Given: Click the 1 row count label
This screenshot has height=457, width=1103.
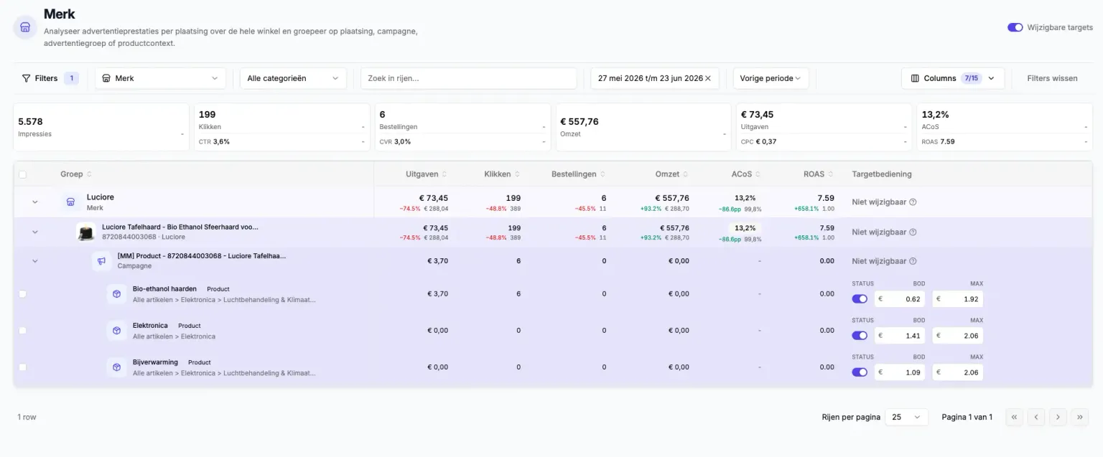Looking at the screenshot, I should pos(27,417).
